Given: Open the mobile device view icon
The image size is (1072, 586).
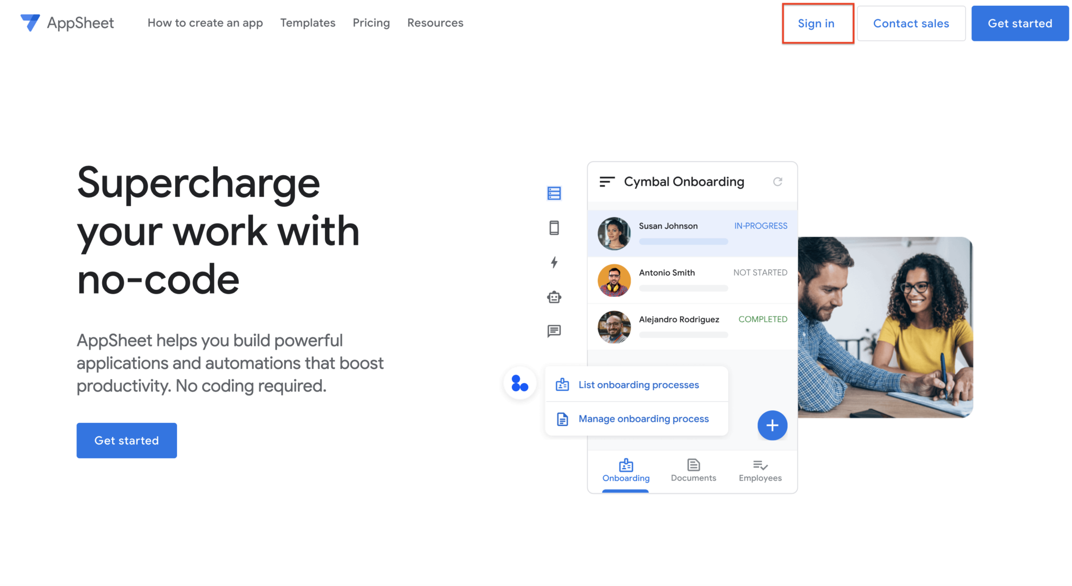Looking at the screenshot, I should click(x=554, y=228).
